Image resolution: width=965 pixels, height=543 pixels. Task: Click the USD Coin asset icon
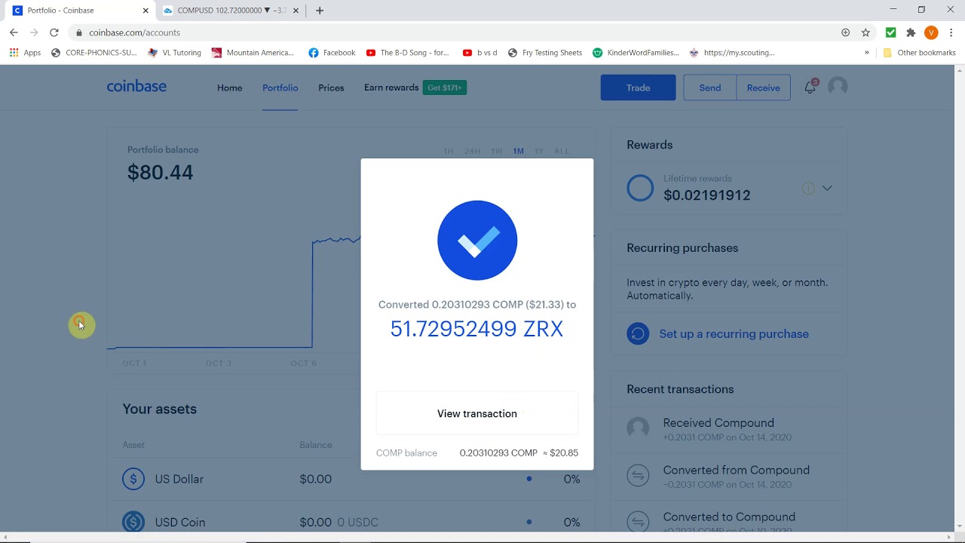click(x=133, y=522)
